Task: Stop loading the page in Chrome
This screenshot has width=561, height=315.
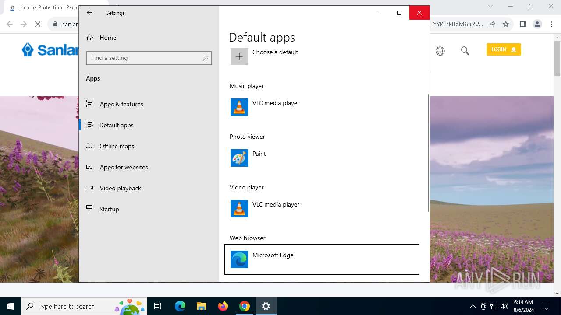Action: pyautogui.click(x=38, y=24)
